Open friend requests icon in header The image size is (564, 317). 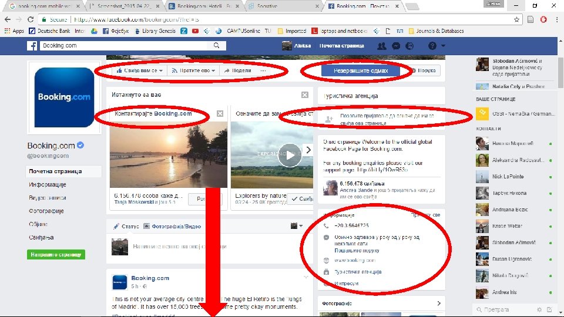click(382, 46)
